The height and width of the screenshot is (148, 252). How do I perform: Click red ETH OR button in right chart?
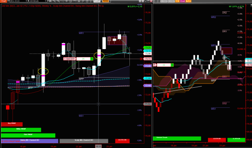217,140
